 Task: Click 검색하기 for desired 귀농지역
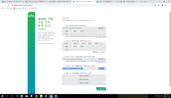102,59
